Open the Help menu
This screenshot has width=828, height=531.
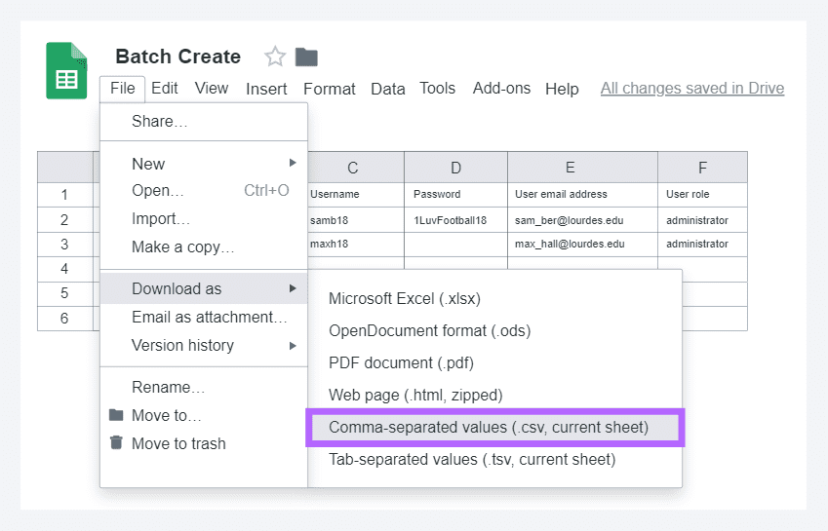coord(562,89)
